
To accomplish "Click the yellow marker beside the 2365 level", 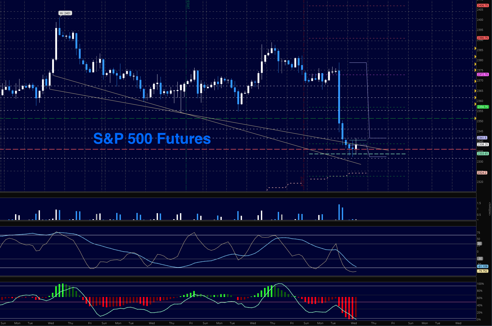I will 475,91.
